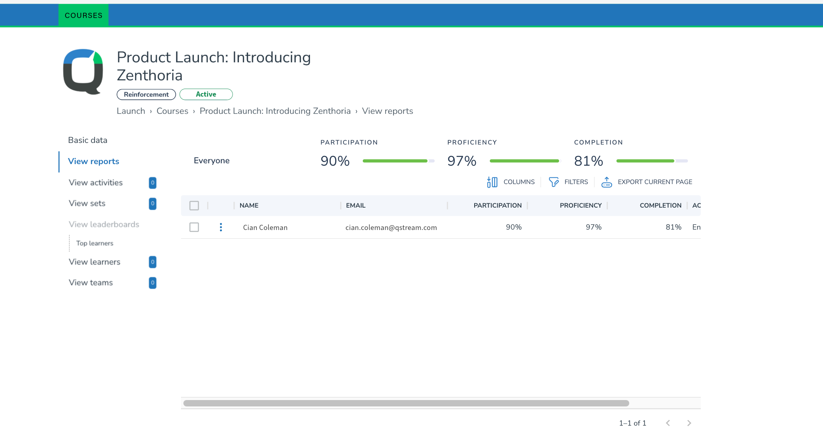Screen dimensions: 823x432
Task: Click the Export current page upload icon
Action: click(x=606, y=182)
